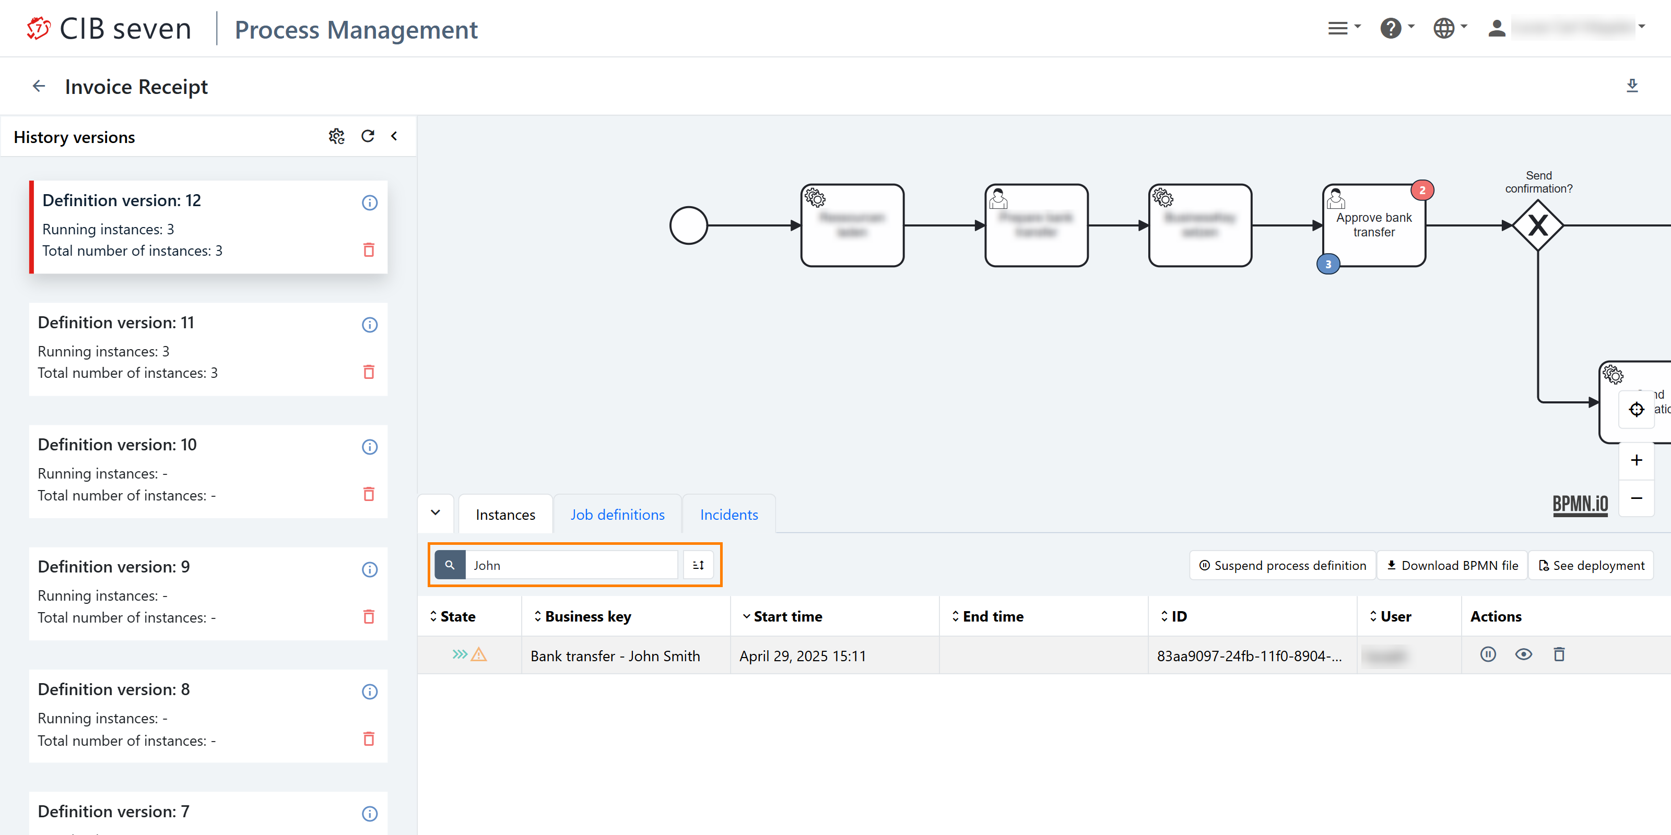Select the Approve bank transfer task
This screenshot has width=1671, height=835.
click(1373, 225)
